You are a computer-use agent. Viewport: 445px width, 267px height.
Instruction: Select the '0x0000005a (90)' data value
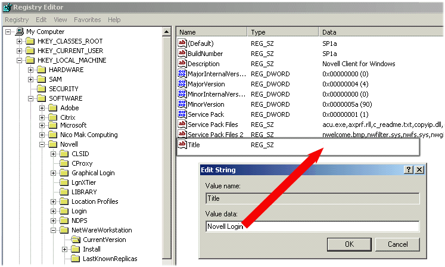click(347, 104)
